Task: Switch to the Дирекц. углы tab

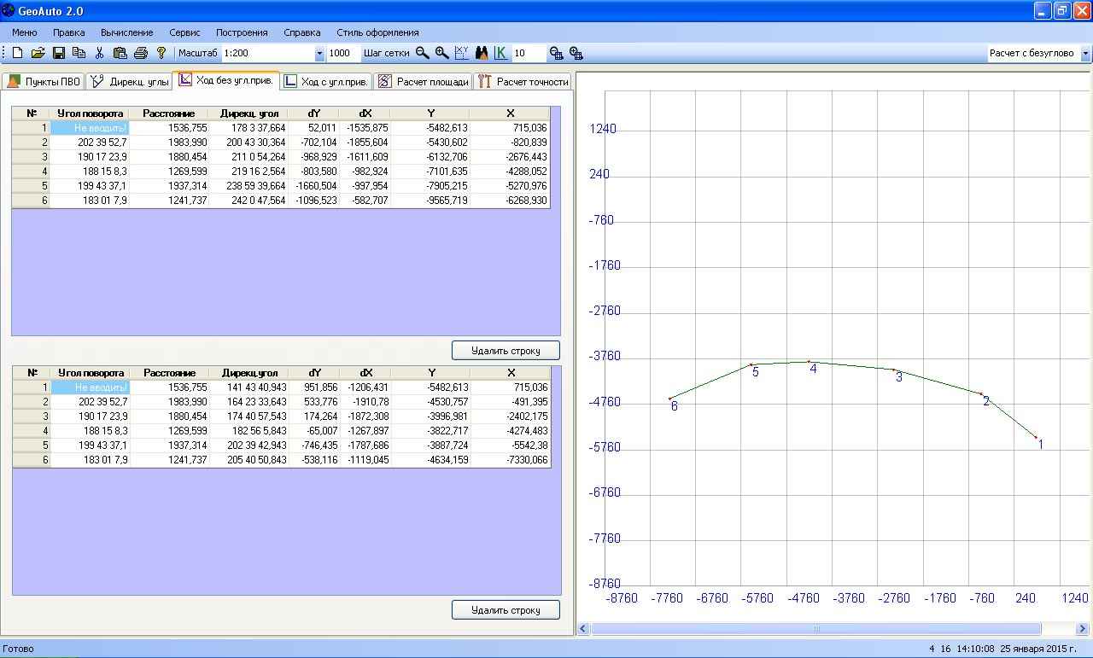Action: (129, 82)
